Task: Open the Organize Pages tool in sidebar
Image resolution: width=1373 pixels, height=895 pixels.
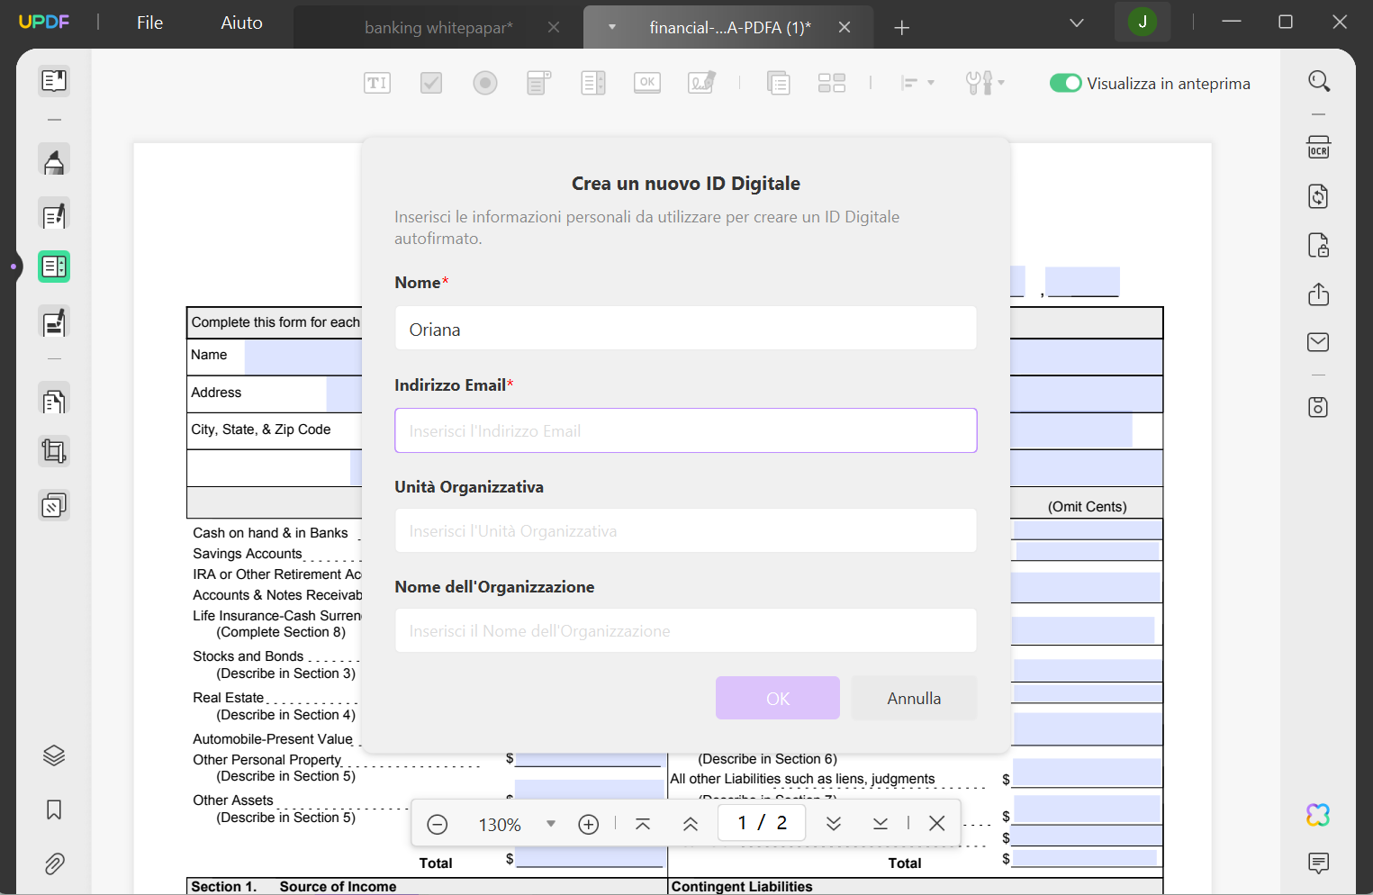Action: tap(54, 400)
